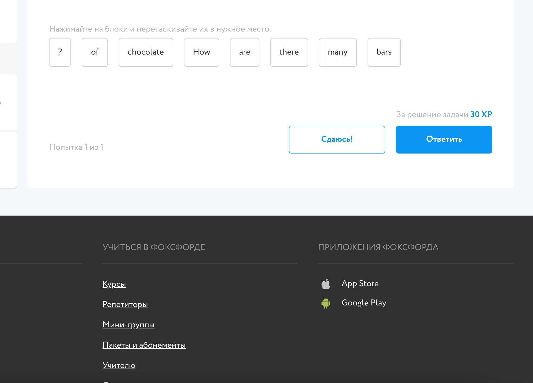Choose the 'bars' word block

(x=384, y=52)
